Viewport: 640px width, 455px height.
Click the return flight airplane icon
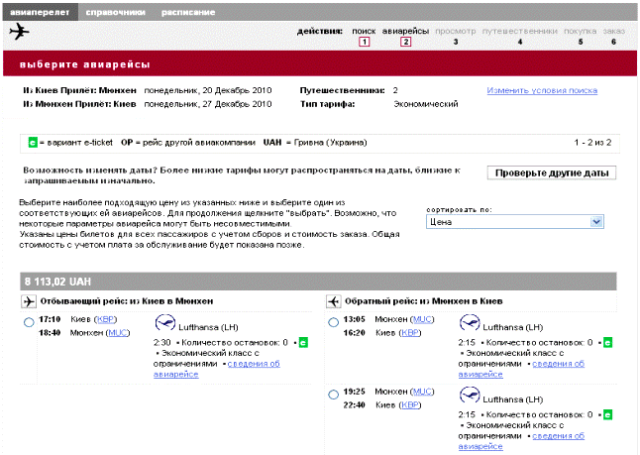(x=334, y=301)
